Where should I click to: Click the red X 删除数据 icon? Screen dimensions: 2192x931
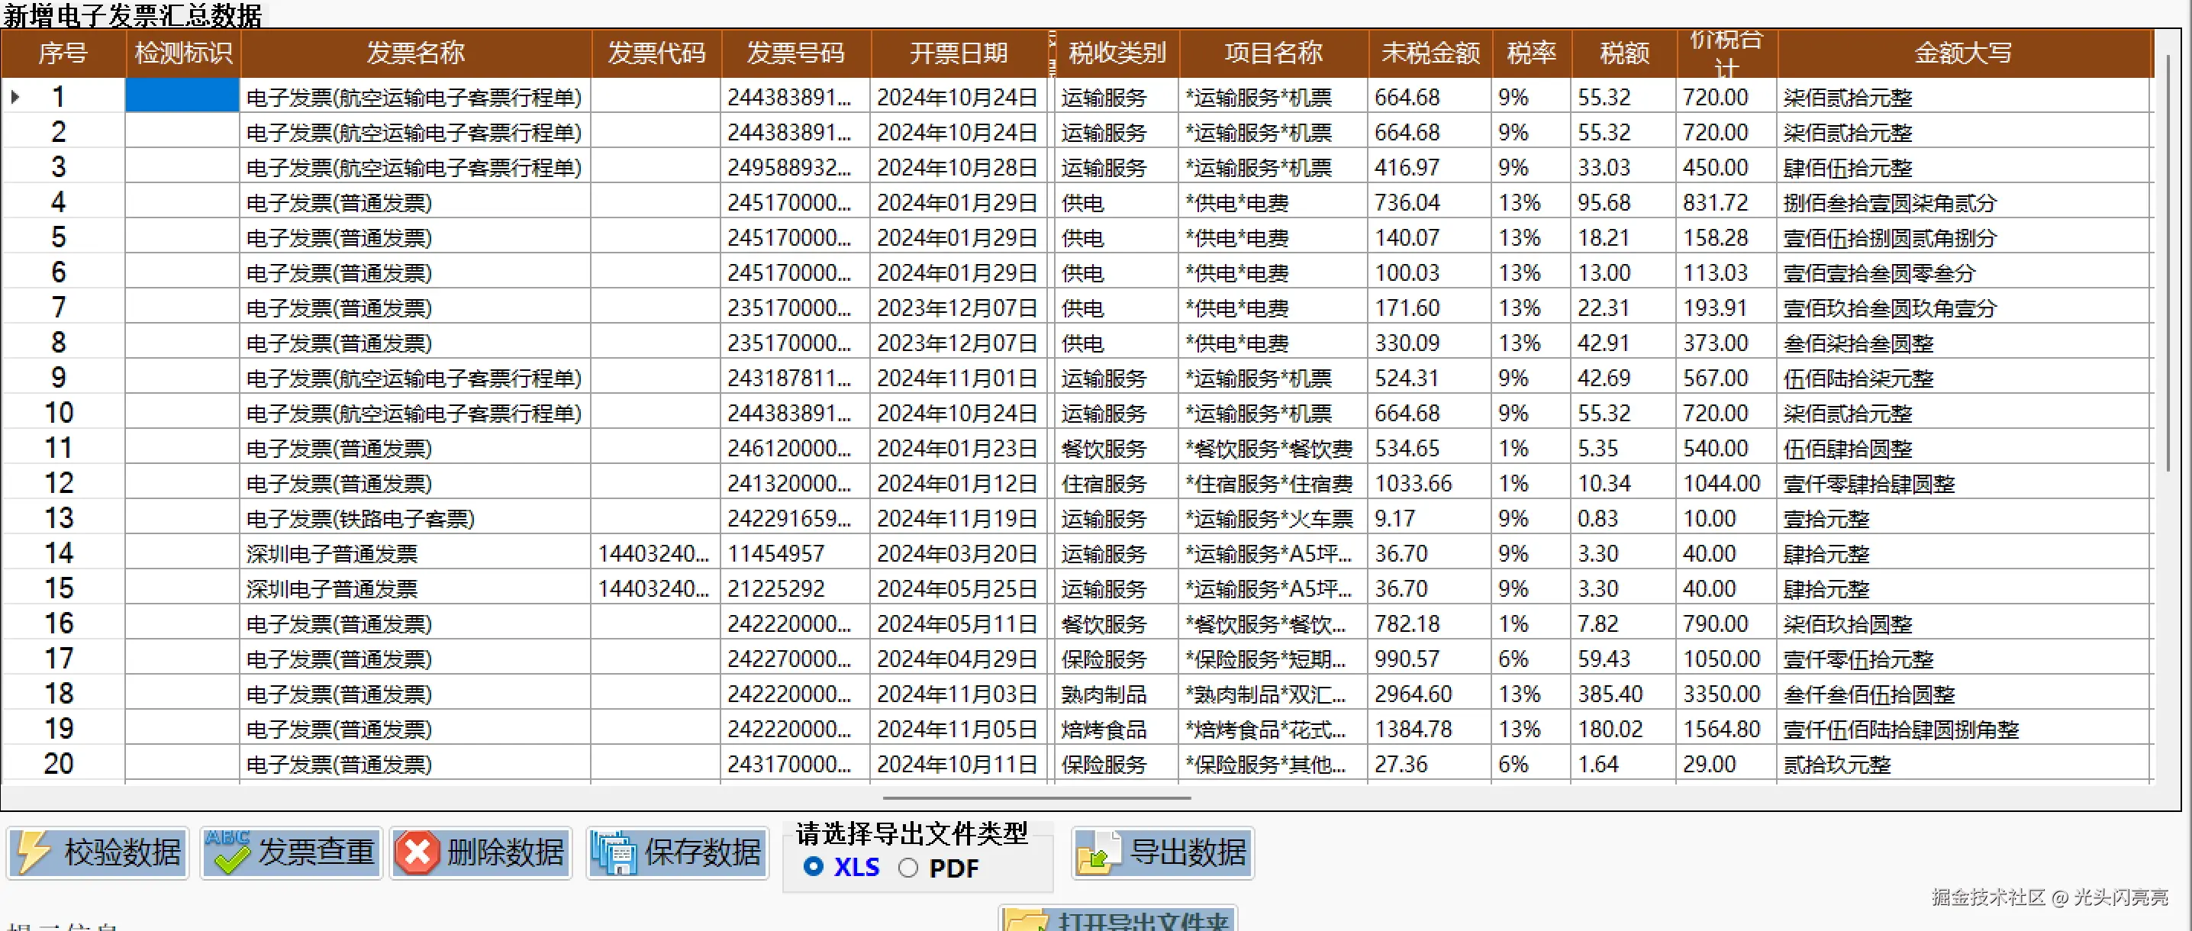pyautogui.click(x=417, y=852)
